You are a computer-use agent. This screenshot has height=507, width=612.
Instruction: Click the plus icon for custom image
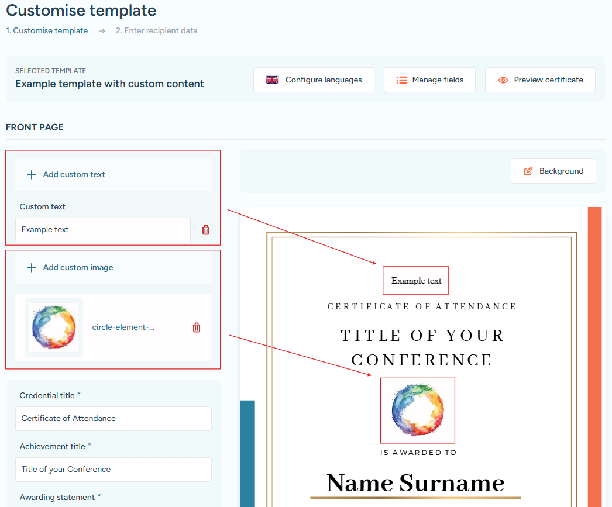coord(32,268)
